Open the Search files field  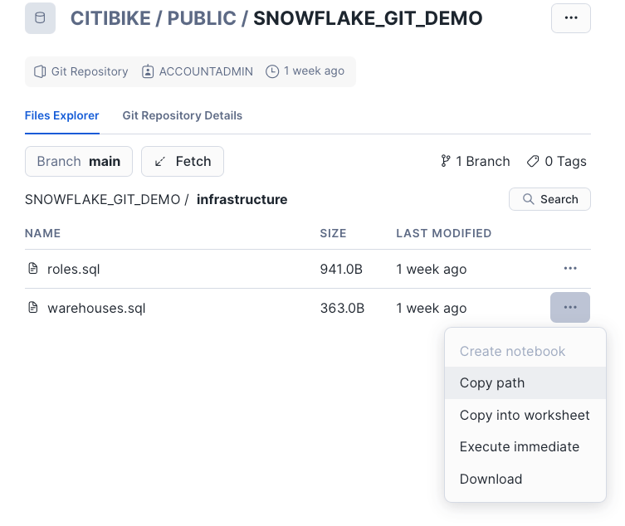click(549, 199)
